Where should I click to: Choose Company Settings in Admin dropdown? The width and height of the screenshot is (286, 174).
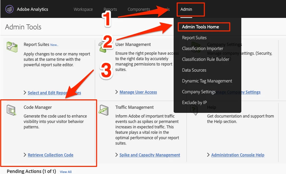pyautogui.click(x=199, y=92)
